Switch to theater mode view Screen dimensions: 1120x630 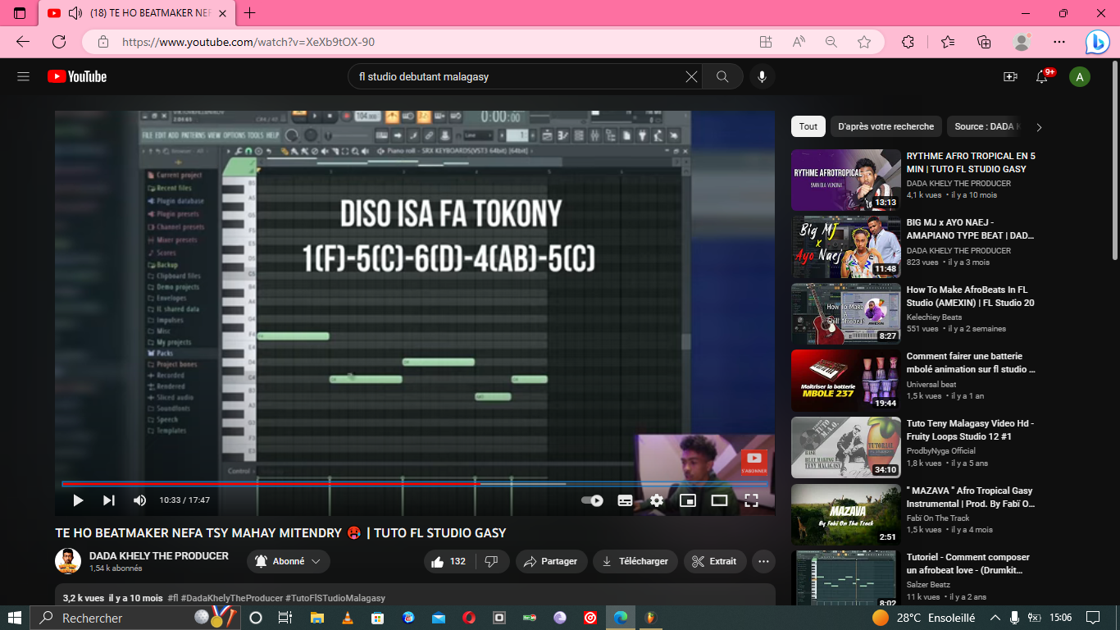coord(719,500)
